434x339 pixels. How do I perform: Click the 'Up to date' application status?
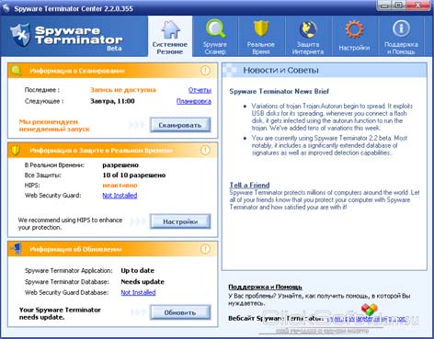tap(138, 271)
